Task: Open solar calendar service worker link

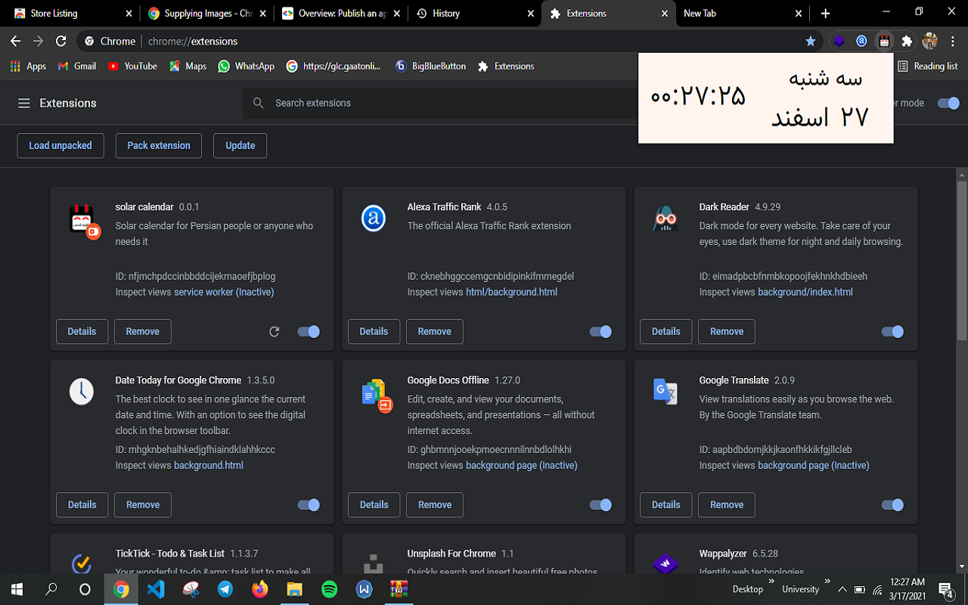Action: [224, 292]
